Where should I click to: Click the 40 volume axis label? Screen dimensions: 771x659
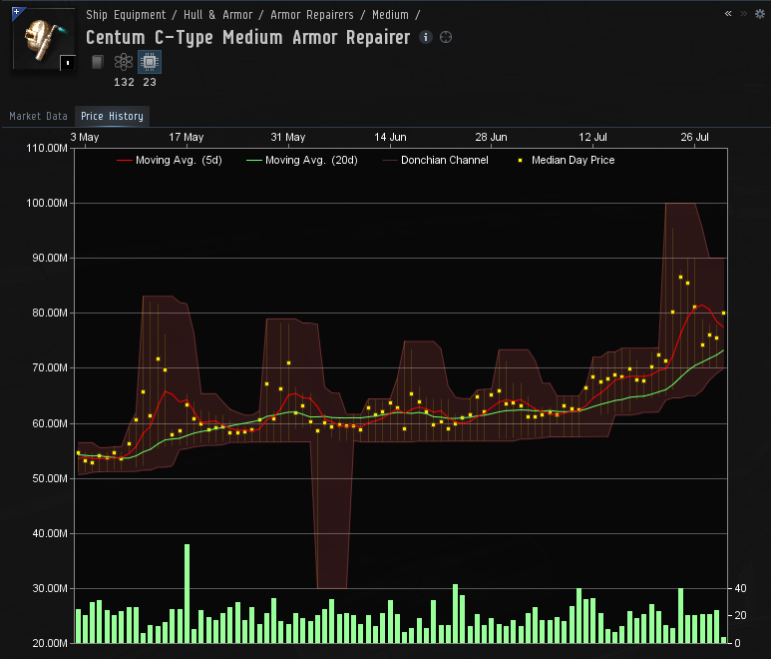pyautogui.click(x=740, y=589)
